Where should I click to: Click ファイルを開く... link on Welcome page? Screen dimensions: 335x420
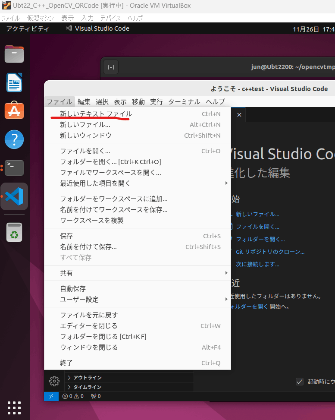point(257,227)
